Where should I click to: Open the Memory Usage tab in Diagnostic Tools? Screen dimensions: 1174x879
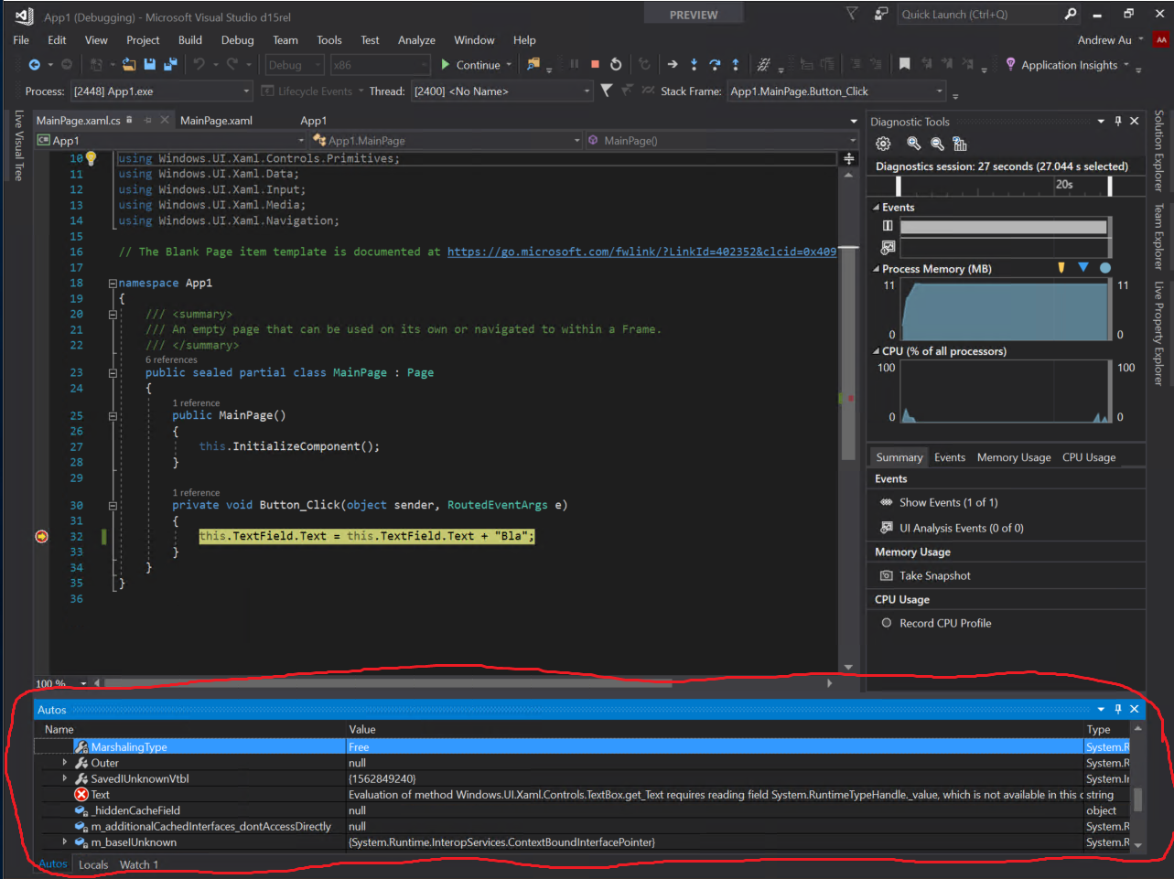1014,457
